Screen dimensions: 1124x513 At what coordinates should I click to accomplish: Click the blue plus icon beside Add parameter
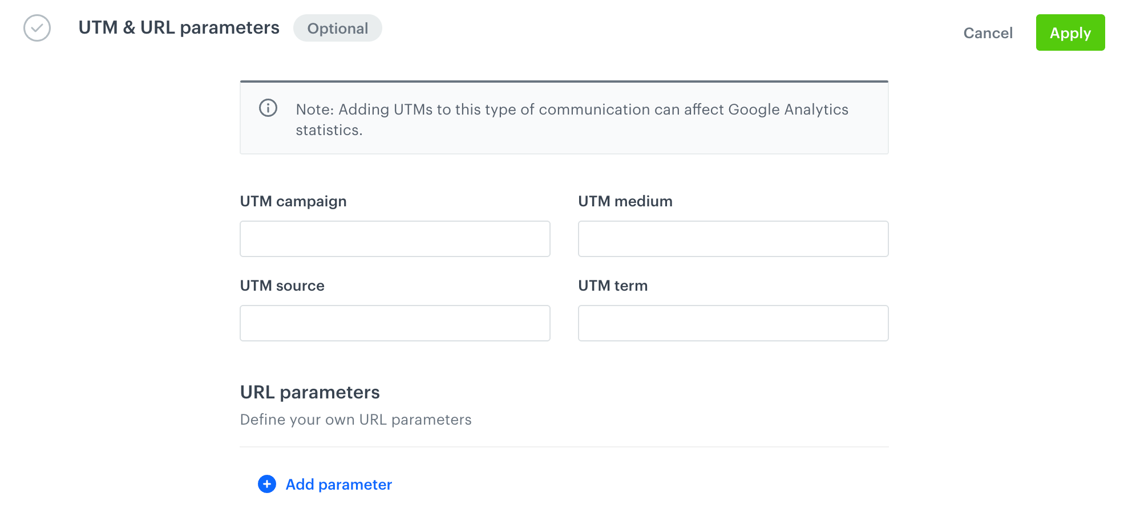click(266, 484)
